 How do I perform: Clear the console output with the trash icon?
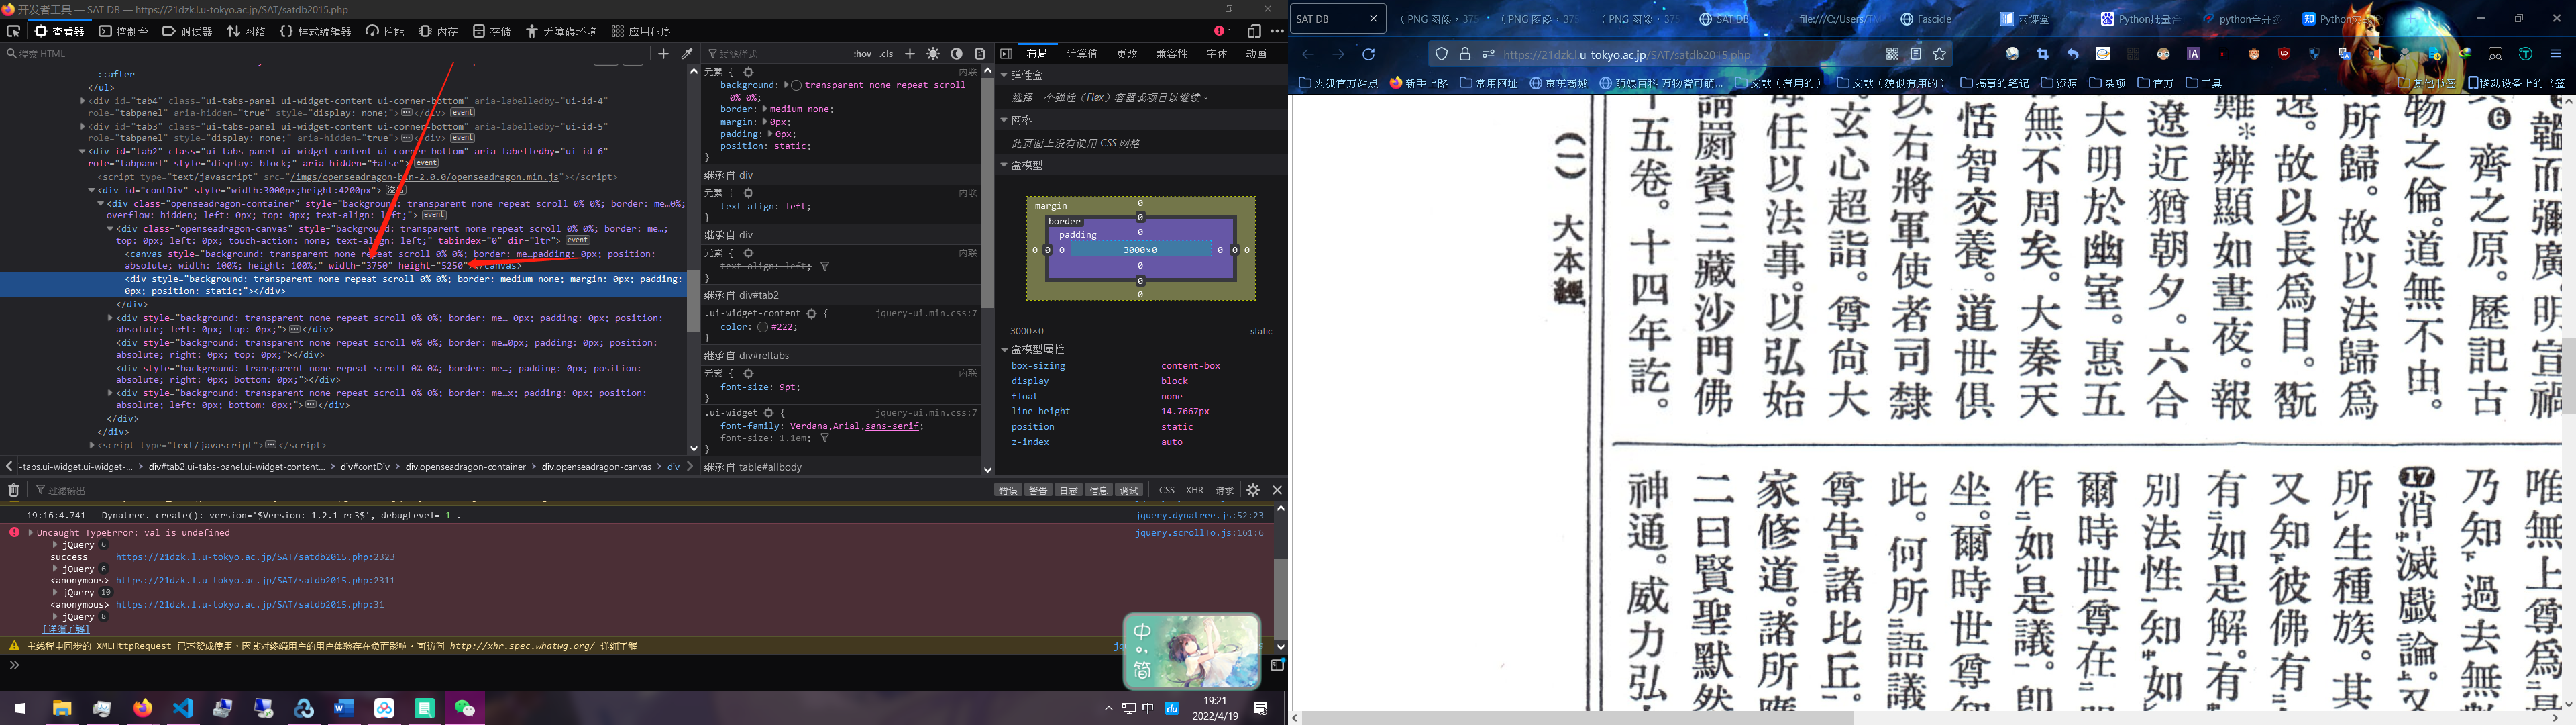coord(13,489)
